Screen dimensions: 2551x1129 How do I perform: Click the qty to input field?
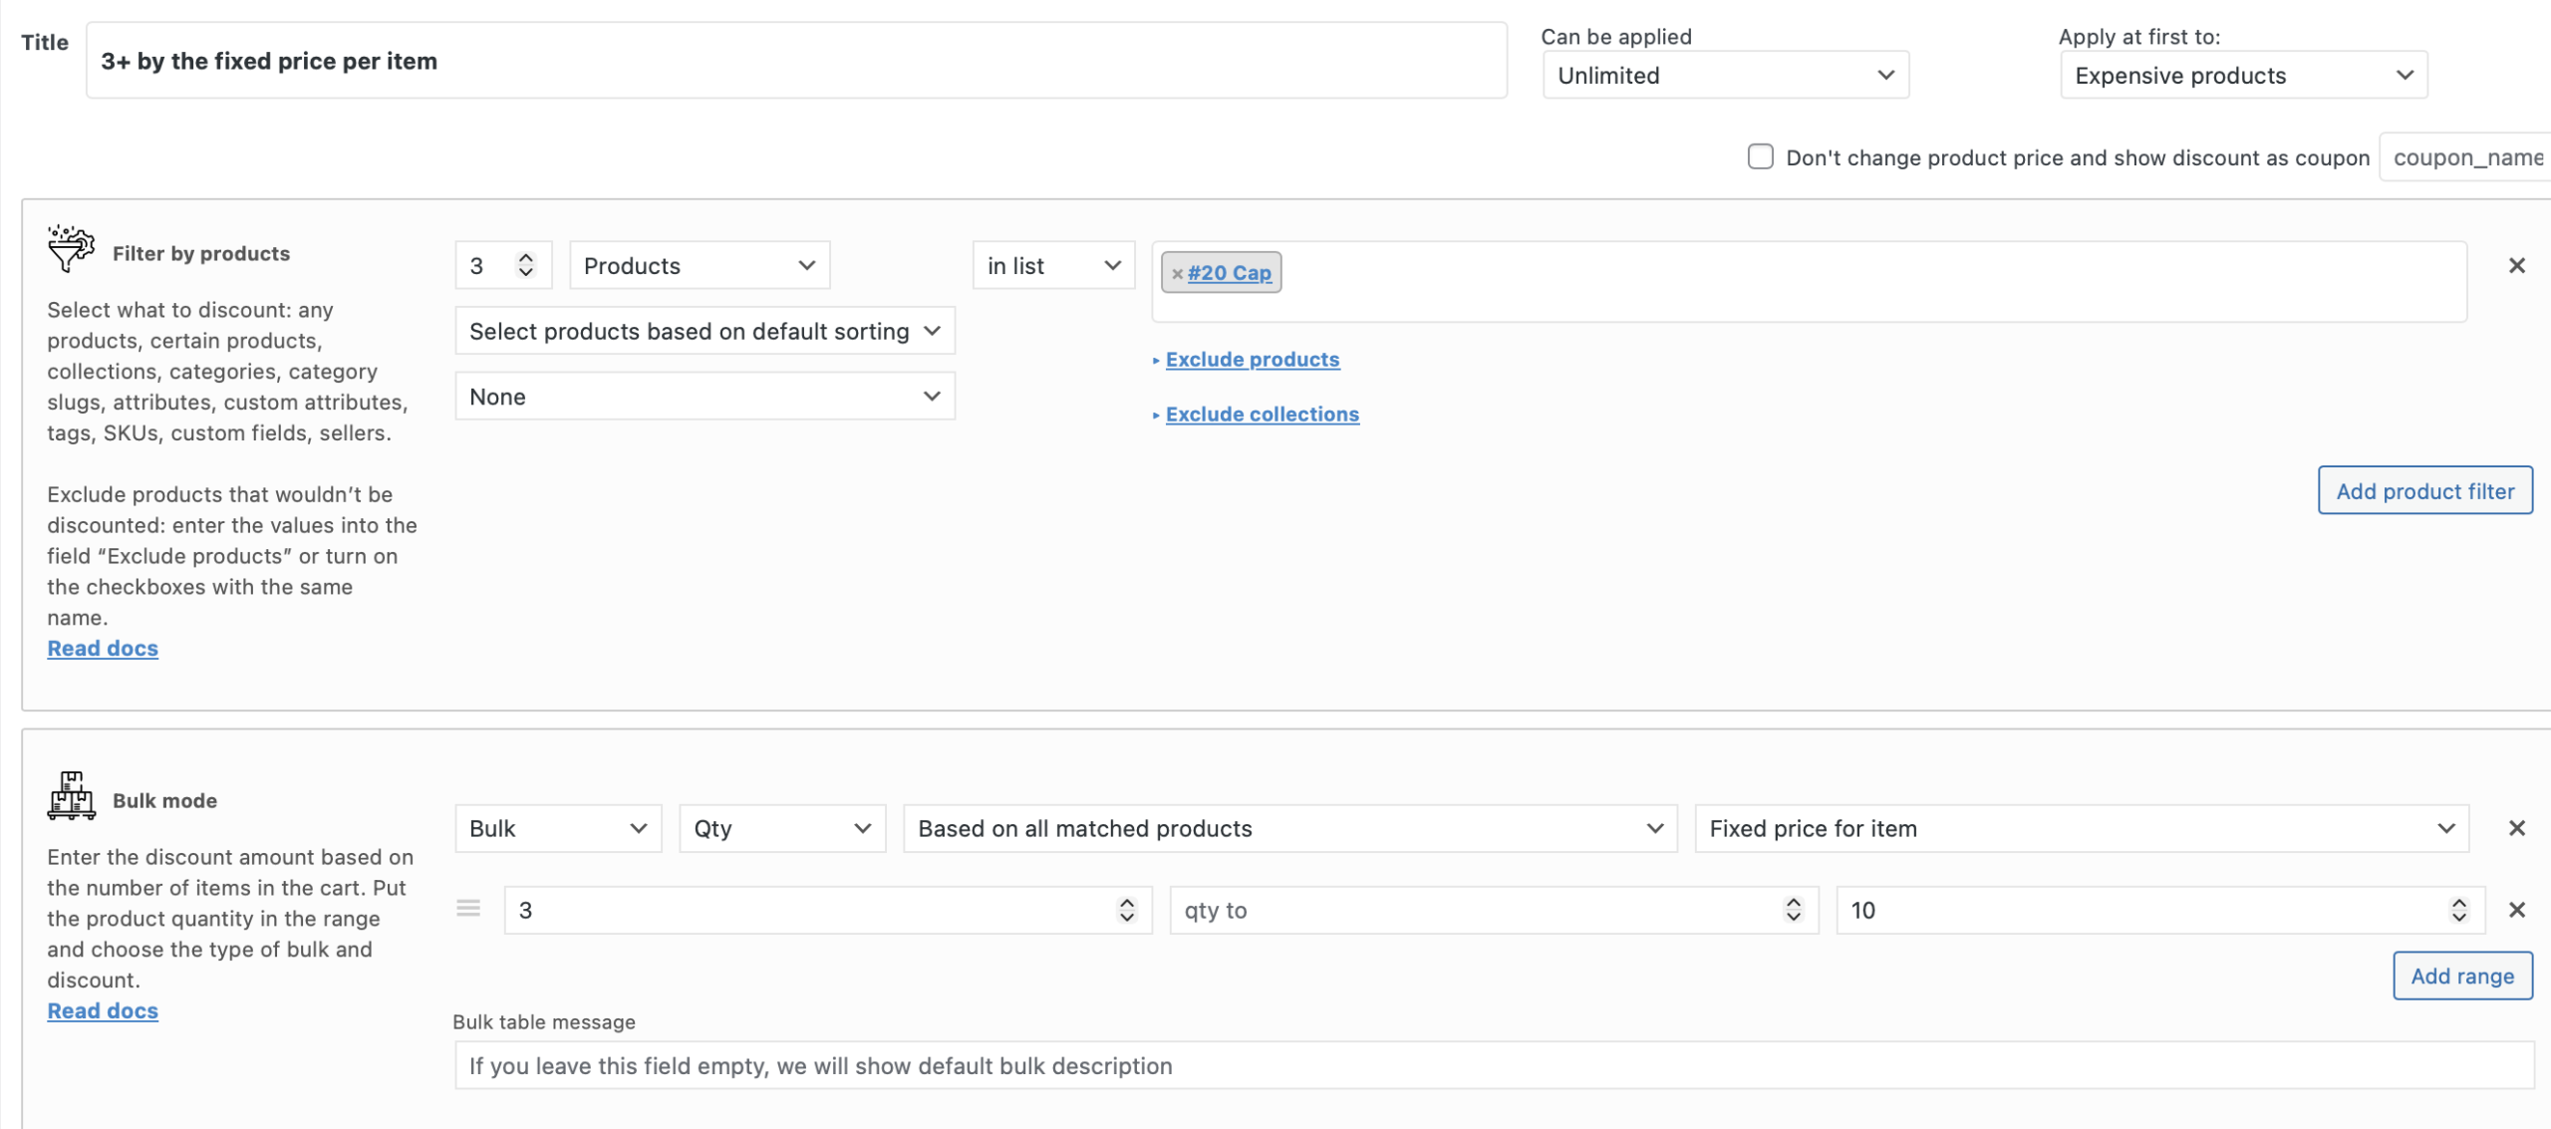pyautogui.click(x=1475, y=910)
